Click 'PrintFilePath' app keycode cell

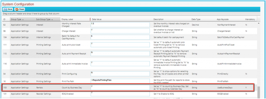pos(223,81)
